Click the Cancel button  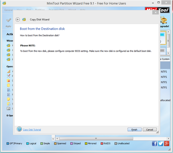tap(149, 129)
